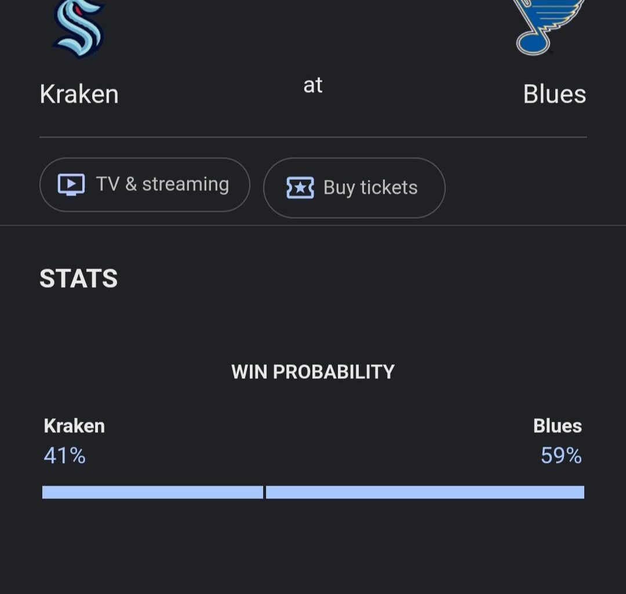Click the divider line under team names

pos(313,137)
